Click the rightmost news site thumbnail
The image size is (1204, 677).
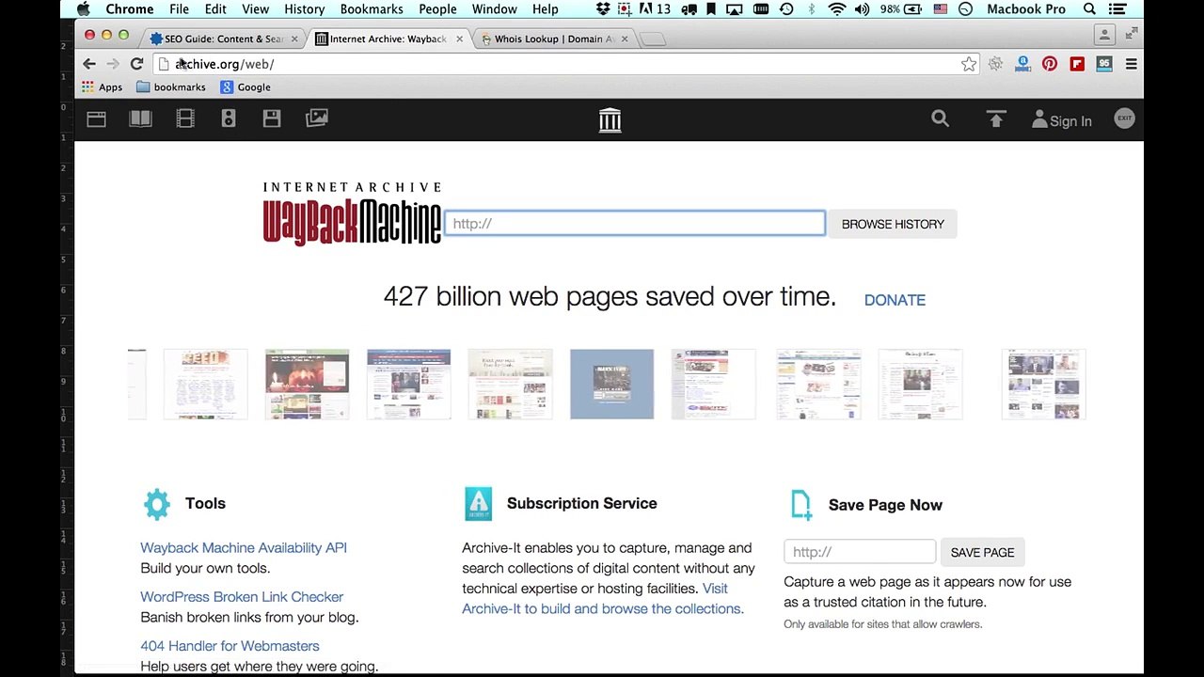(1044, 384)
